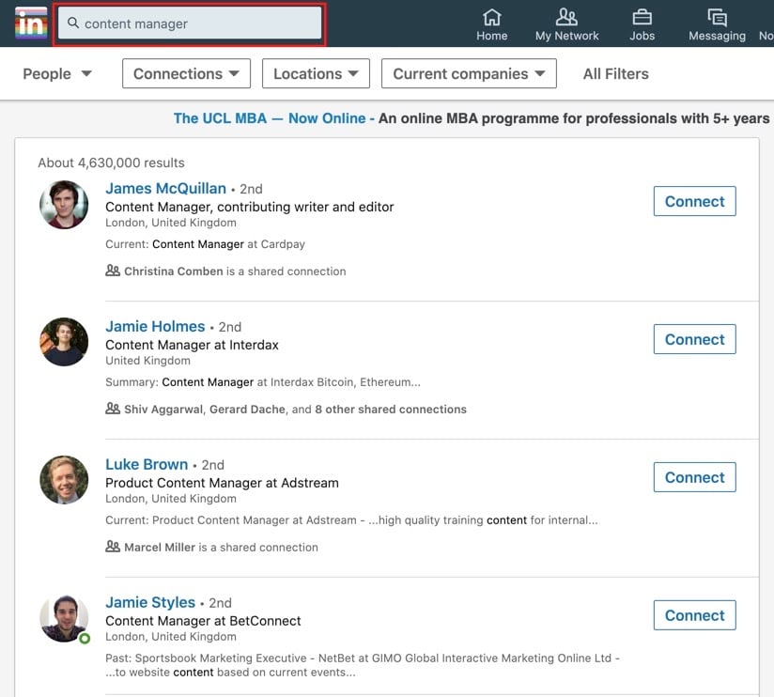Open the Connections filter dropdown
The image size is (774, 697).
click(x=187, y=73)
